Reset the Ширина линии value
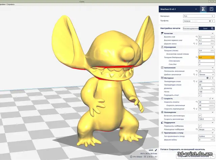216x160 pixels. (194, 44)
